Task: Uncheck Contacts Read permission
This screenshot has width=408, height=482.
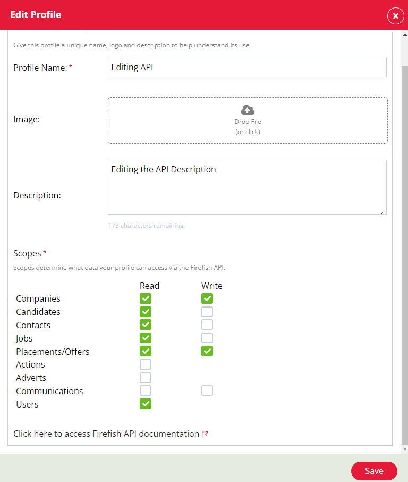Action: 146,325
